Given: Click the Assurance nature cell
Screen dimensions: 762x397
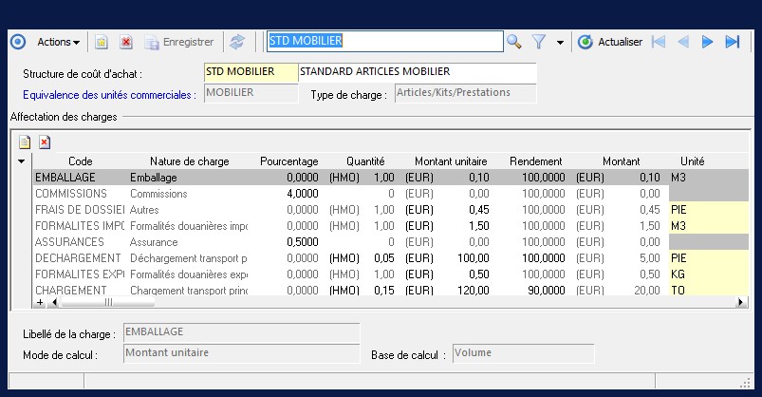Looking at the screenshot, I should (x=154, y=242).
